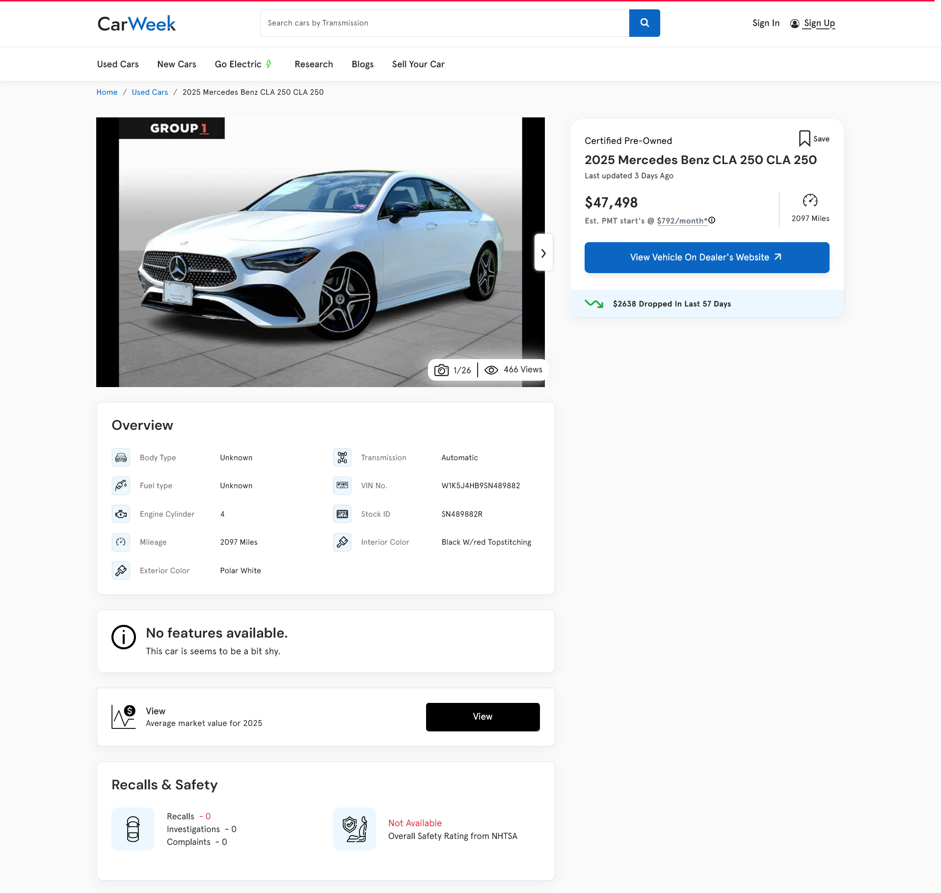Click the Complaints - 0 line
This screenshot has width=941, height=893.
click(x=197, y=842)
